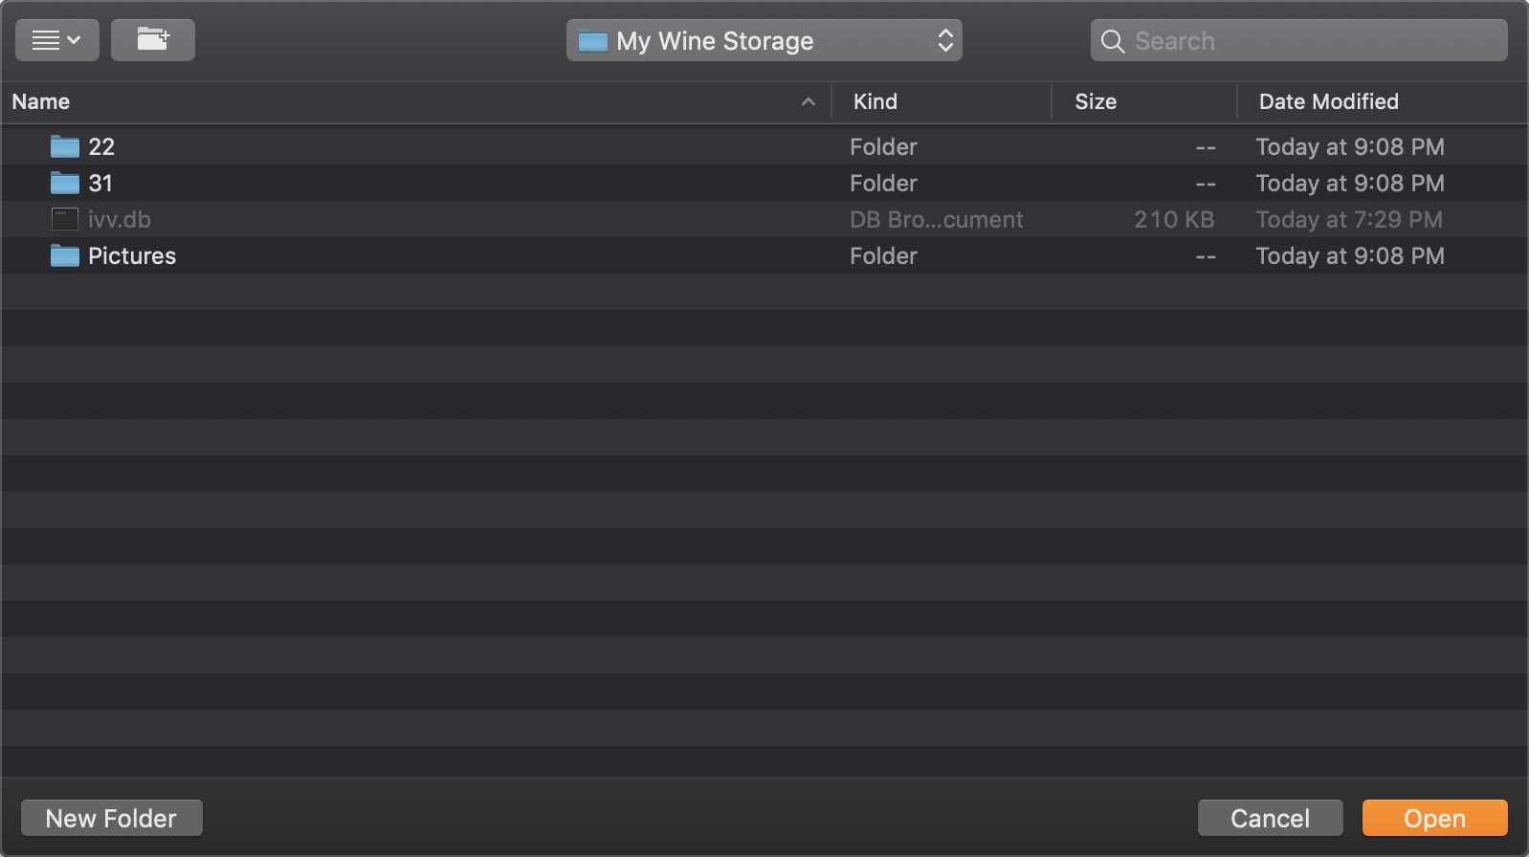
Task: Click inside the Search field
Action: coord(1298,40)
